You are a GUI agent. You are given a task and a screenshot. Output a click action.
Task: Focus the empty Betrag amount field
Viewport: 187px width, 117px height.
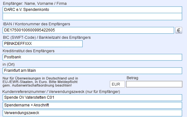(x=154, y=84)
